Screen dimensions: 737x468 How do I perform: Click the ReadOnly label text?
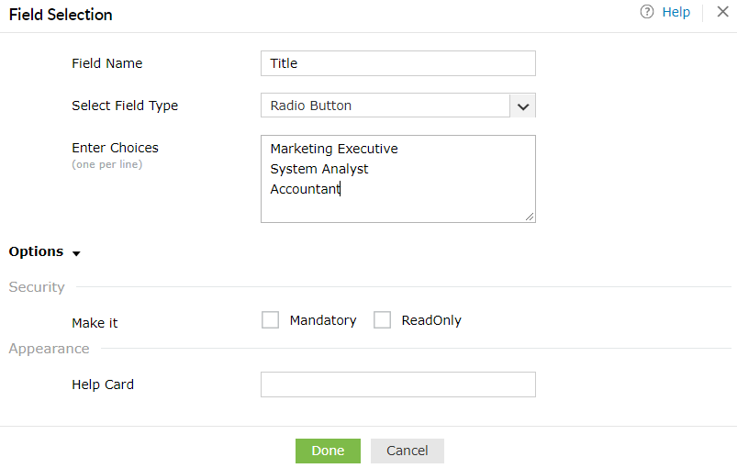tap(431, 320)
